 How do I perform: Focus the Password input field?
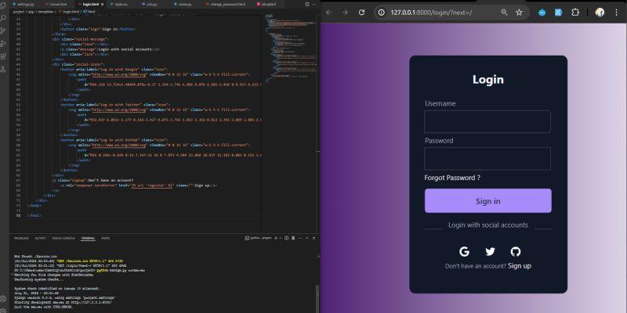(487, 159)
